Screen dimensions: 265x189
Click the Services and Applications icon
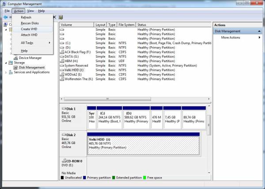tap(11, 72)
